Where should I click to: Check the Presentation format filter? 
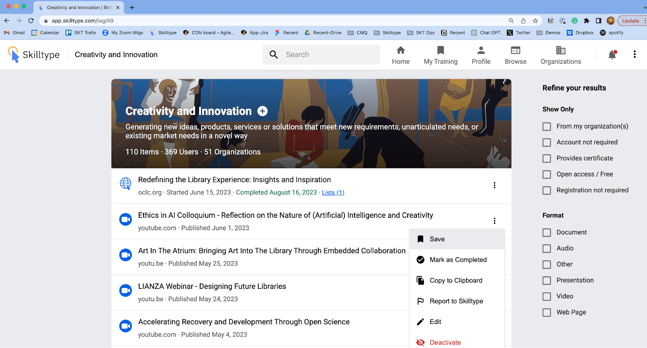click(x=547, y=281)
